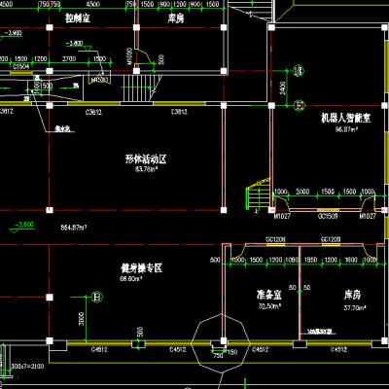Select the 300x7=2100 stair annotation
Screen dimensions: 389x389
point(27,367)
